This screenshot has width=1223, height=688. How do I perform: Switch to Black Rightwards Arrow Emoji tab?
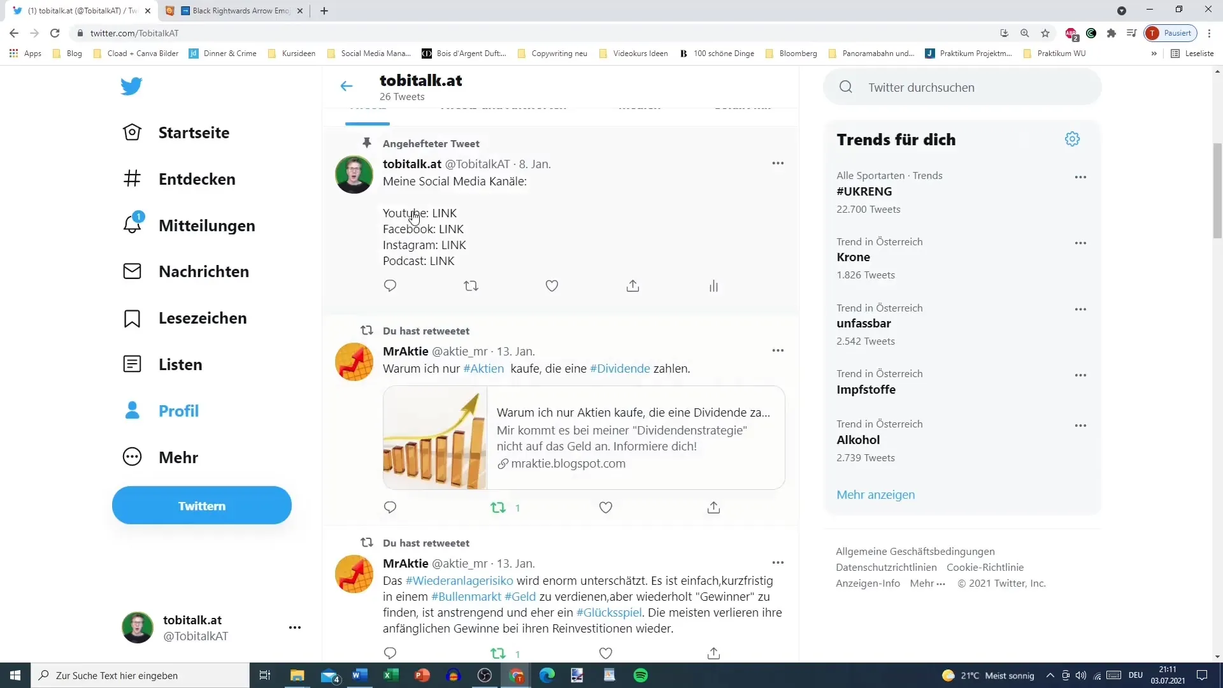tap(234, 11)
